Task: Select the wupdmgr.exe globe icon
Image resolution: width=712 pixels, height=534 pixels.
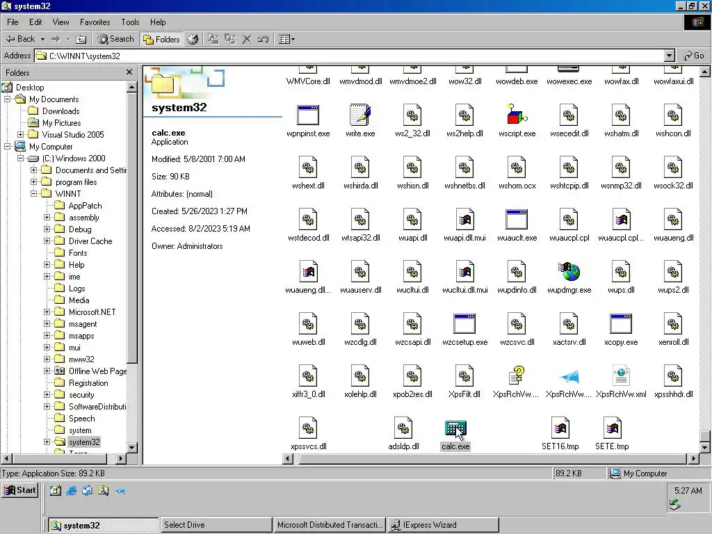Action: point(569,272)
